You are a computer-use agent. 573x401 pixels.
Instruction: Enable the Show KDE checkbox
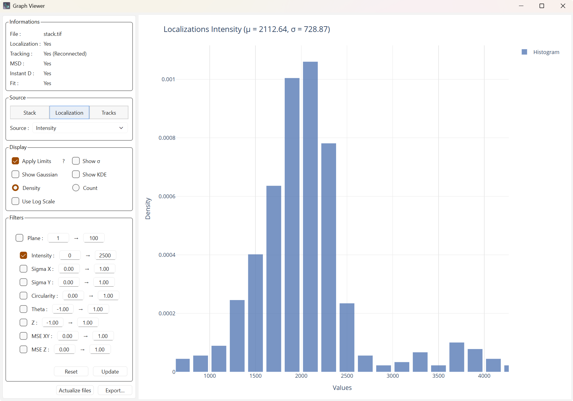76,175
